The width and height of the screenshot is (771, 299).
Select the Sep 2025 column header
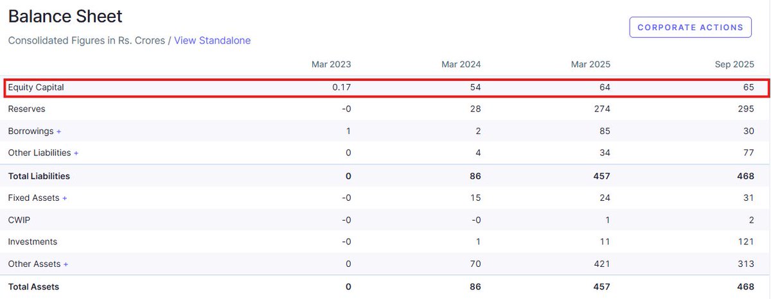[734, 64]
